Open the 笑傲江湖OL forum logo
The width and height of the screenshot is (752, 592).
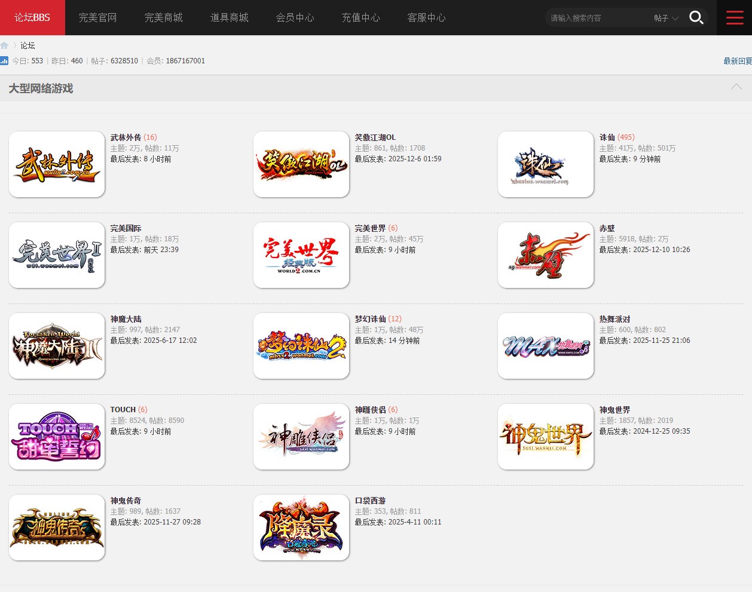[301, 164]
